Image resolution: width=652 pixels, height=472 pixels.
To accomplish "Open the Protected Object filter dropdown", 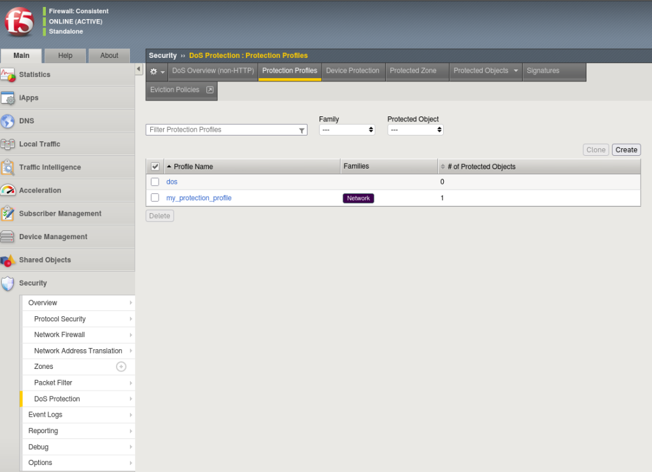I will (x=415, y=130).
